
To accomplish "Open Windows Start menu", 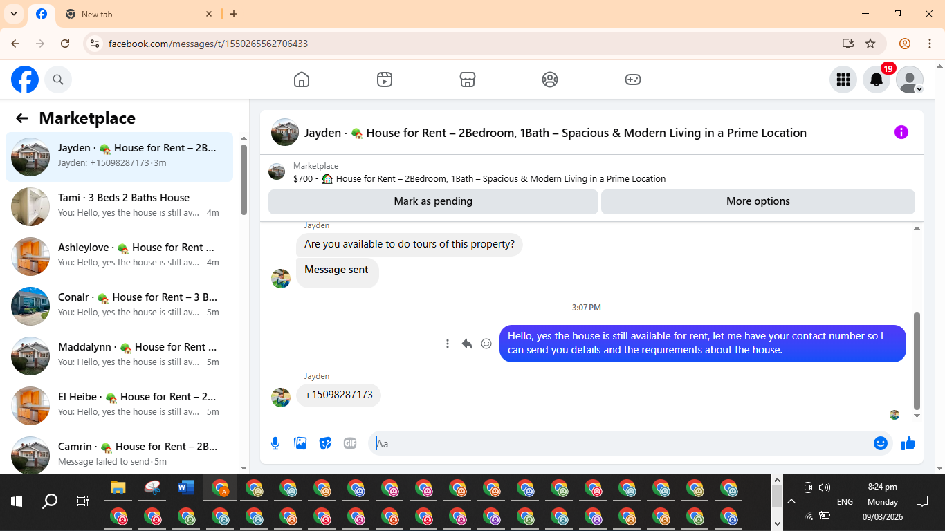I will pyautogui.click(x=17, y=502).
